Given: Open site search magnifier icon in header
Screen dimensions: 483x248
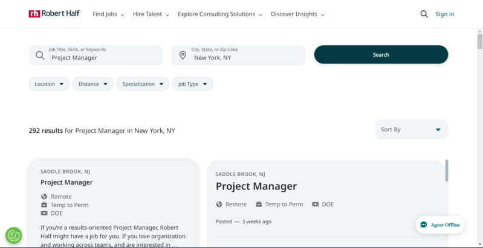Looking at the screenshot, I should click(424, 14).
